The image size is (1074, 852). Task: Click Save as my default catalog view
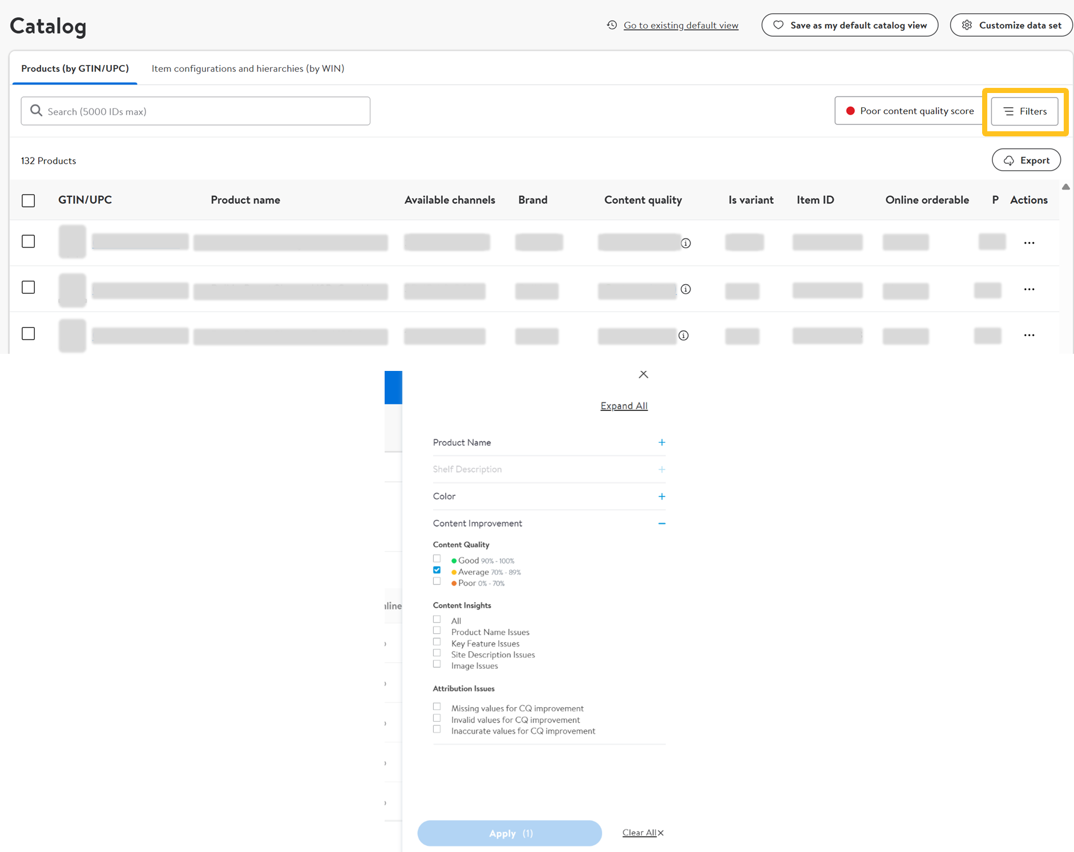pyautogui.click(x=850, y=25)
